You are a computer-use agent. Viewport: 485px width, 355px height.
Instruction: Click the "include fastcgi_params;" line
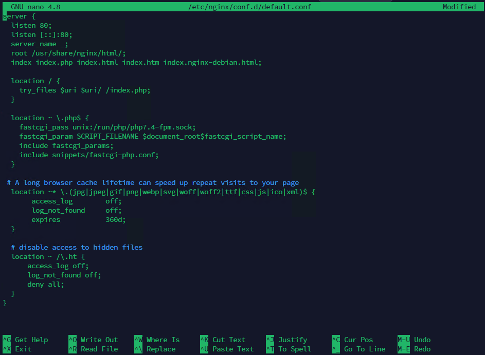tap(66, 146)
